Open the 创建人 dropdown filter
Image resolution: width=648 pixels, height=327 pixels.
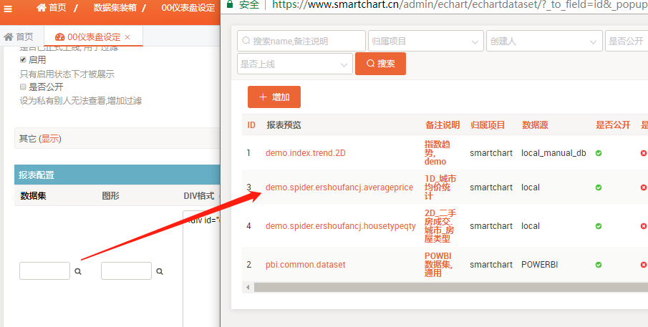pos(543,42)
